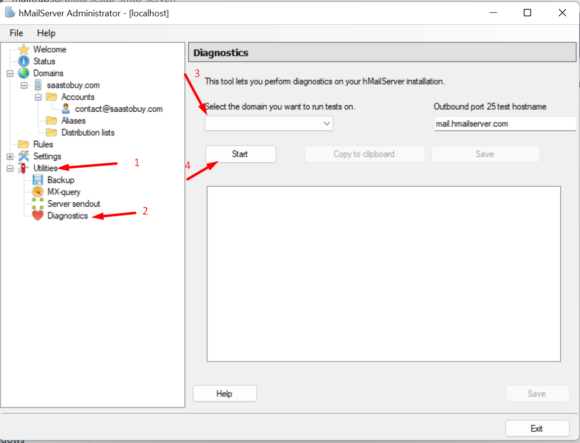Click the Distribution lists folder
The image size is (580, 443).
(88, 132)
